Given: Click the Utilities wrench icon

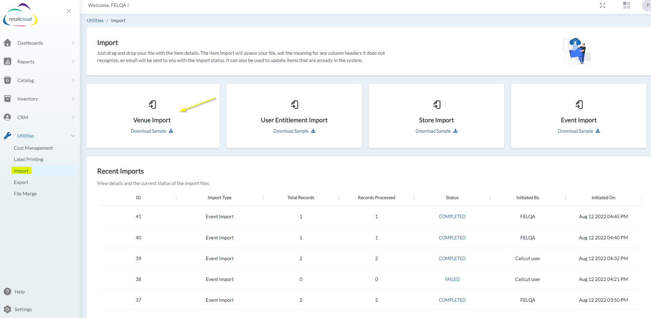Looking at the screenshot, I should pos(7,135).
